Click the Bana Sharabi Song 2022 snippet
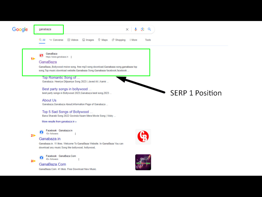The height and width of the screenshot is (197, 262). (79, 116)
